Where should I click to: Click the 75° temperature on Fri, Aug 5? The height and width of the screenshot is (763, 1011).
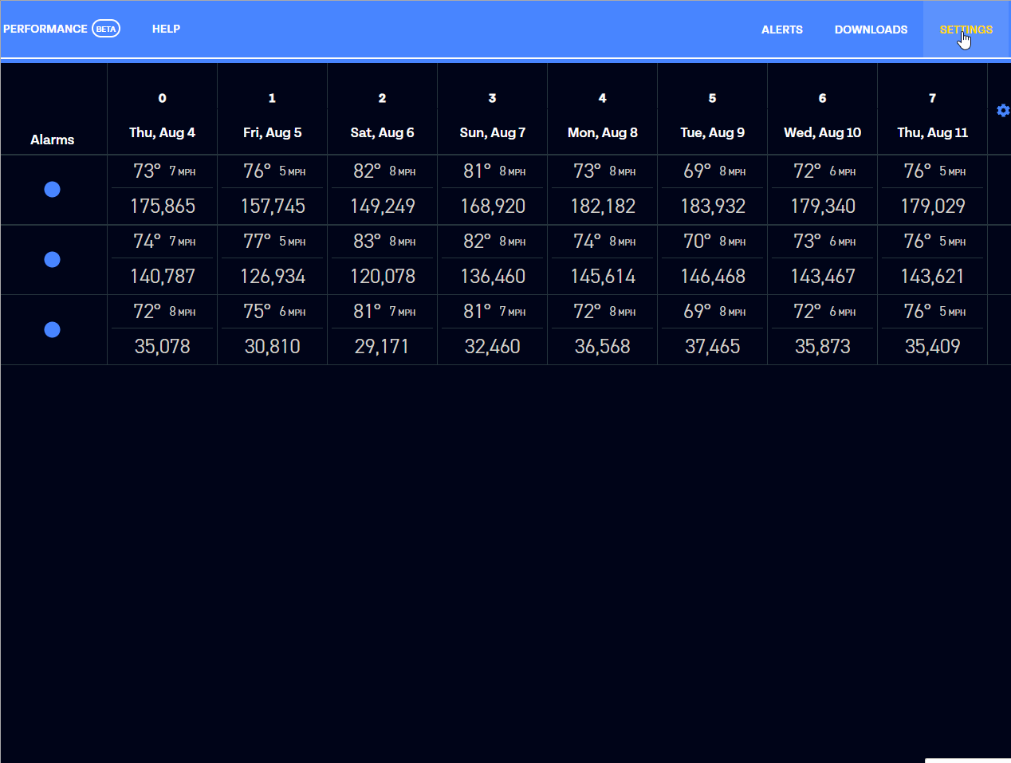coord(258,312)
